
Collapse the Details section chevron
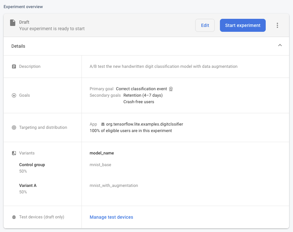[x=280, y=45]
